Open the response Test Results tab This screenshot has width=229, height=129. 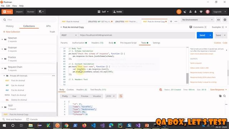[x=98, y=90]
